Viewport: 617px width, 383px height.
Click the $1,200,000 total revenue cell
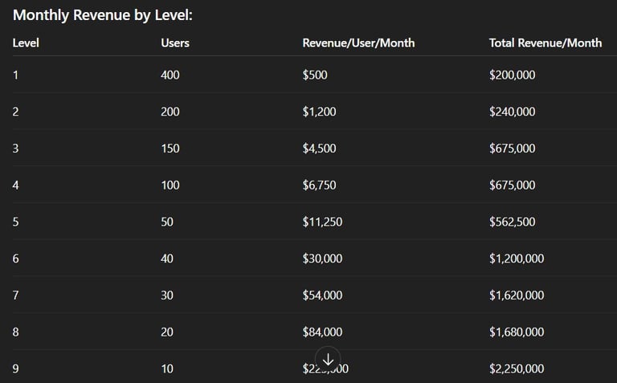click(x=517, y=259)
